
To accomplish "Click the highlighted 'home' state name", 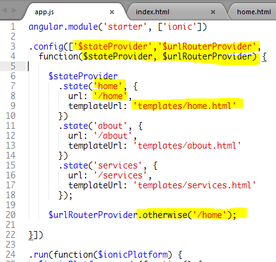I will (108, 86).
